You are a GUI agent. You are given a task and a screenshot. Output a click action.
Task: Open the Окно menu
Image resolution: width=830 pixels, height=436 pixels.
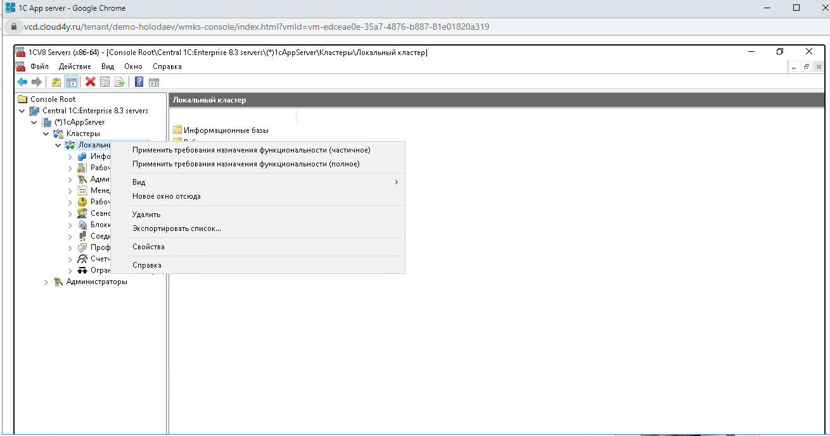(133, 66)
